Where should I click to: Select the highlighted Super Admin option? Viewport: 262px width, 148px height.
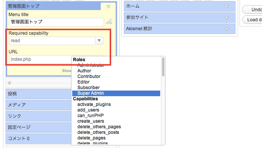[116, 93]
